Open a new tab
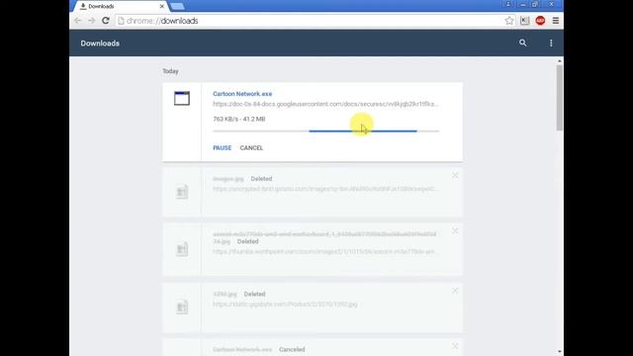This screenshot has height=356, width=633. [x=177, y=6]
